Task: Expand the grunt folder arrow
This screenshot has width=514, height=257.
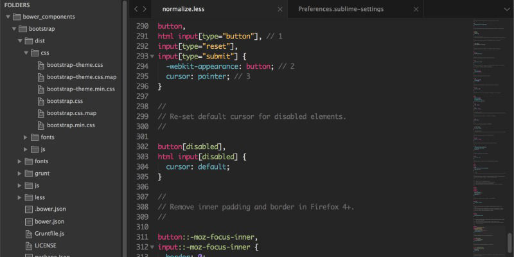Action: click(20, 173)
